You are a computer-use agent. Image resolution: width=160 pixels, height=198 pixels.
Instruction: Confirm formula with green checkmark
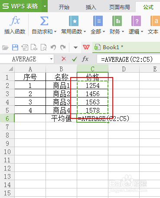coord(74,59)
